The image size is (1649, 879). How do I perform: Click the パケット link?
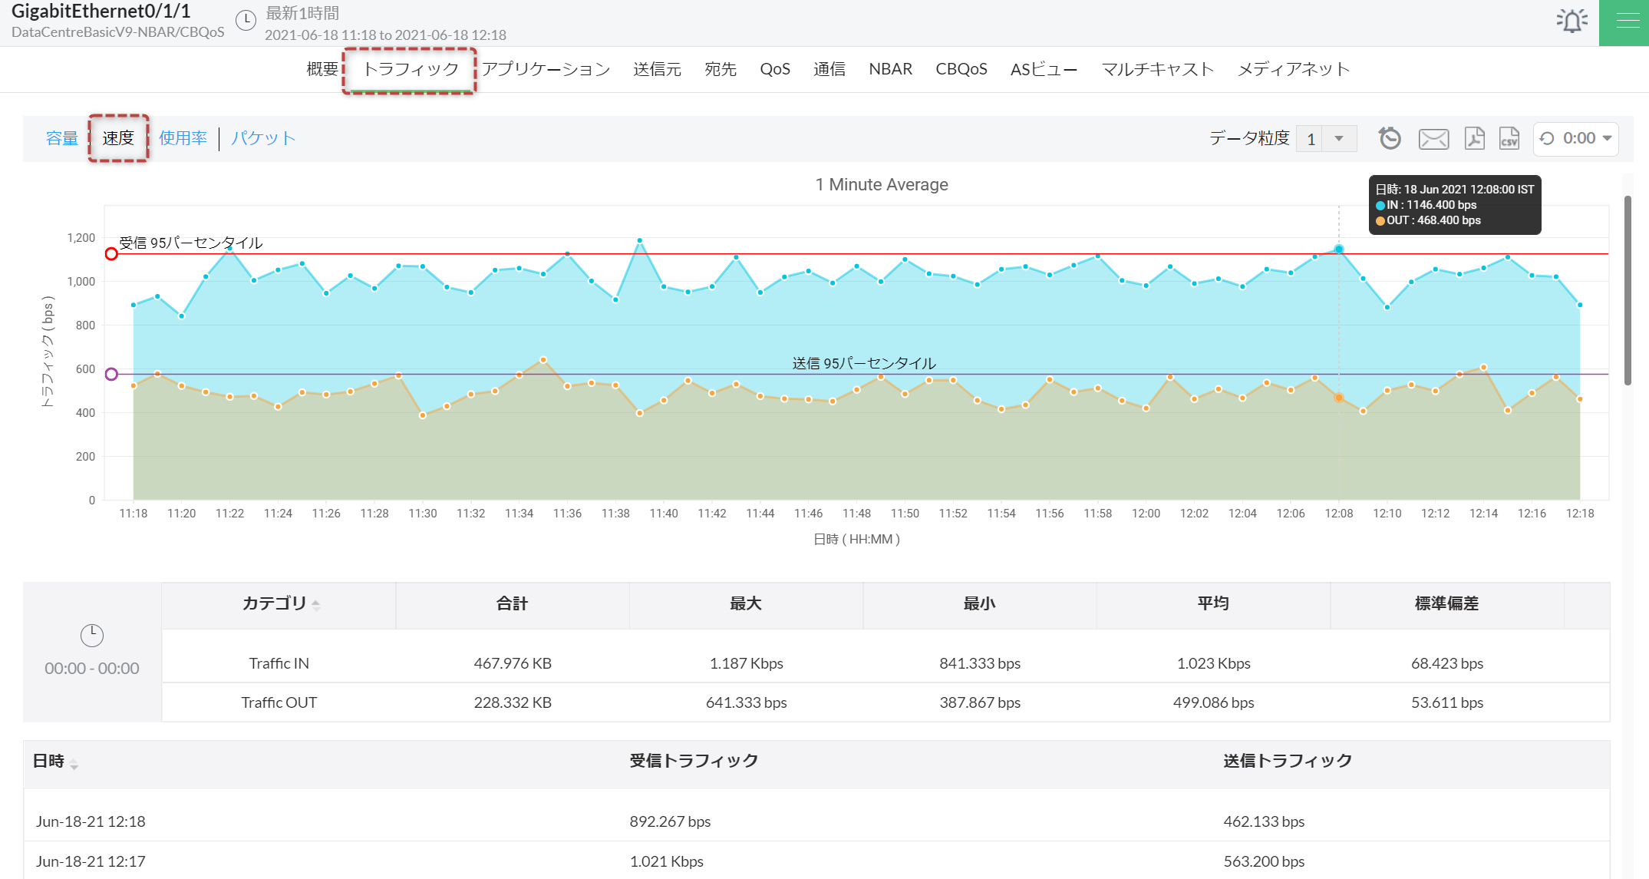click(x=263, y=138)
